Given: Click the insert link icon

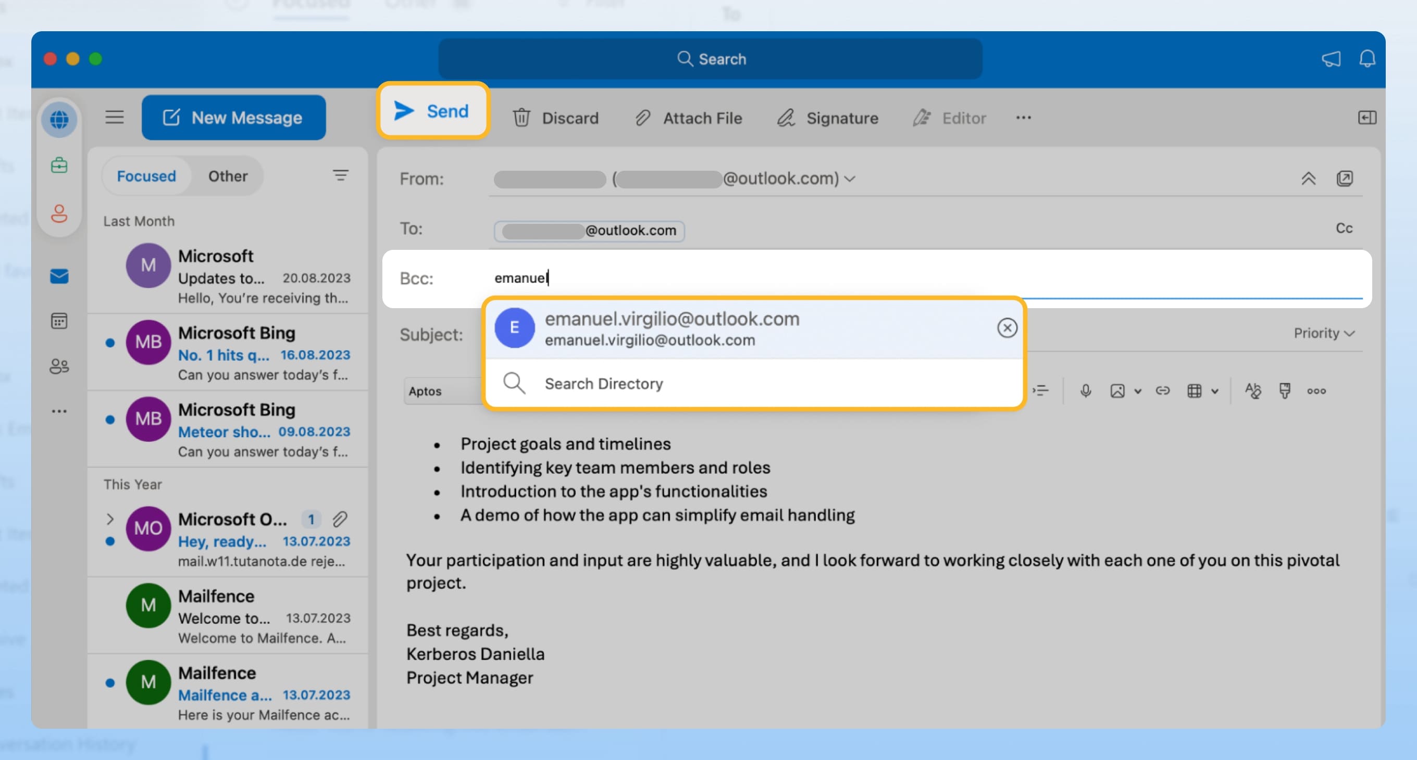Looking at the screenshot, I should click(1161, 390).
